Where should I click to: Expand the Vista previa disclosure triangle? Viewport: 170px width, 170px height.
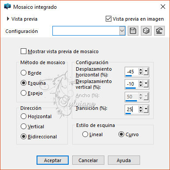[x=8, y=19]
